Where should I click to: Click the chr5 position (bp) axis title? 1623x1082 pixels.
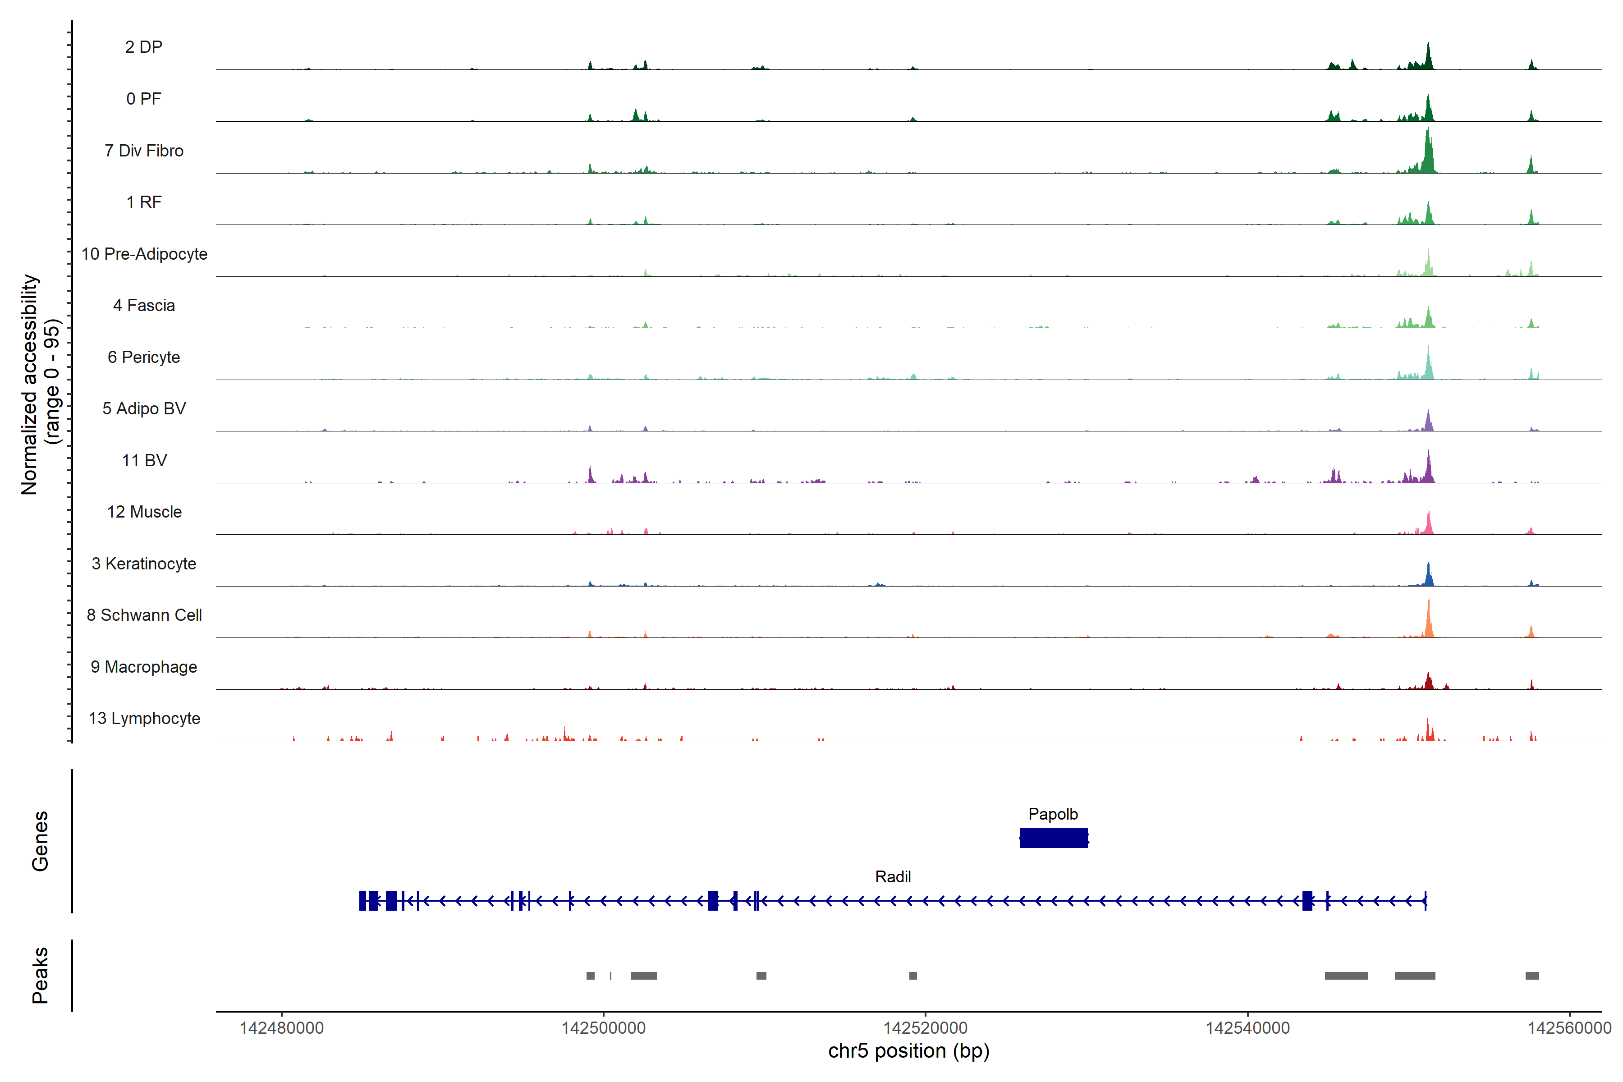[x=908, y=1051]
